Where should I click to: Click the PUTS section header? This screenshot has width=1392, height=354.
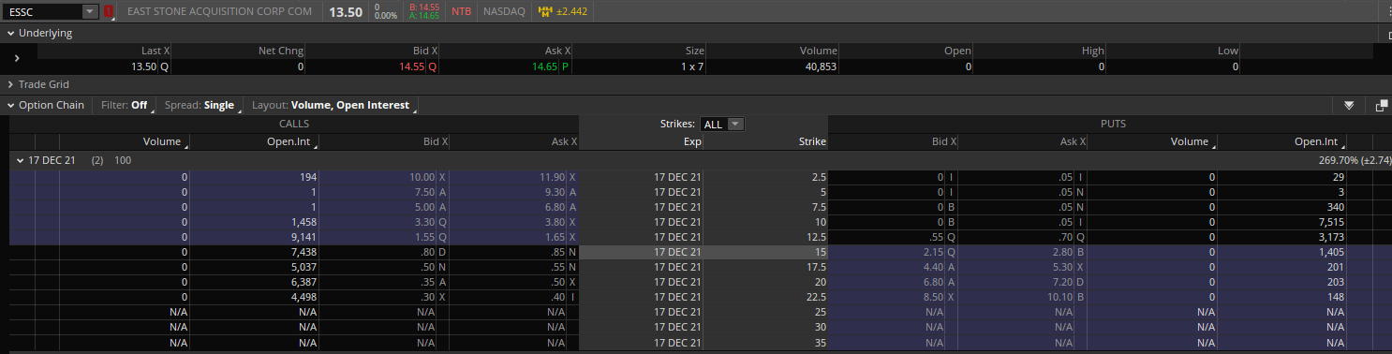click(x=1113, y=124)
